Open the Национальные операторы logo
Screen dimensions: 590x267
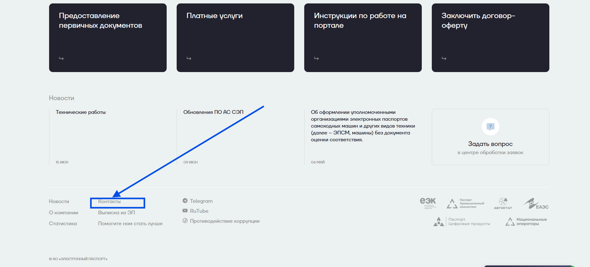[x=526, y=222]
